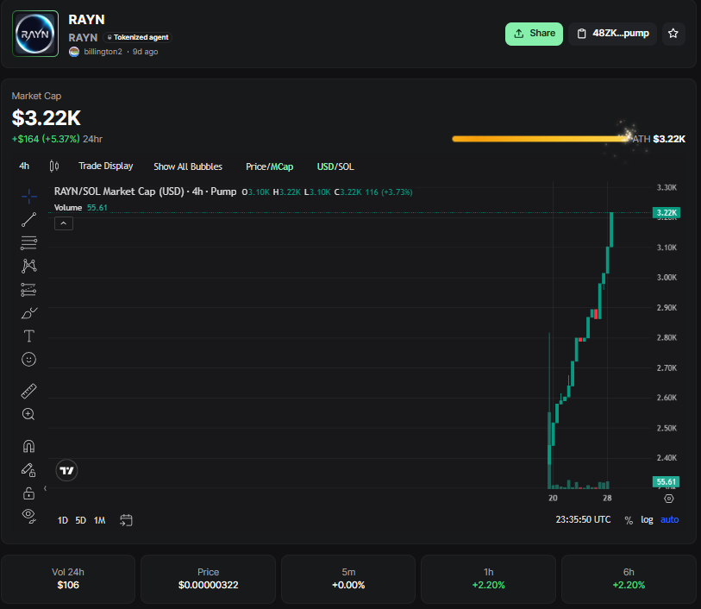The width and height of the screenshot is (701, 609).
Task: Select the crosshair cursor tool
Action: [29, 196]
